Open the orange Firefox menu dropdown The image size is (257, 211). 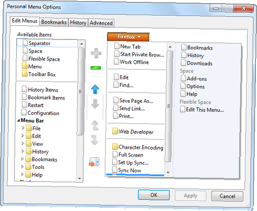(128, 37)
